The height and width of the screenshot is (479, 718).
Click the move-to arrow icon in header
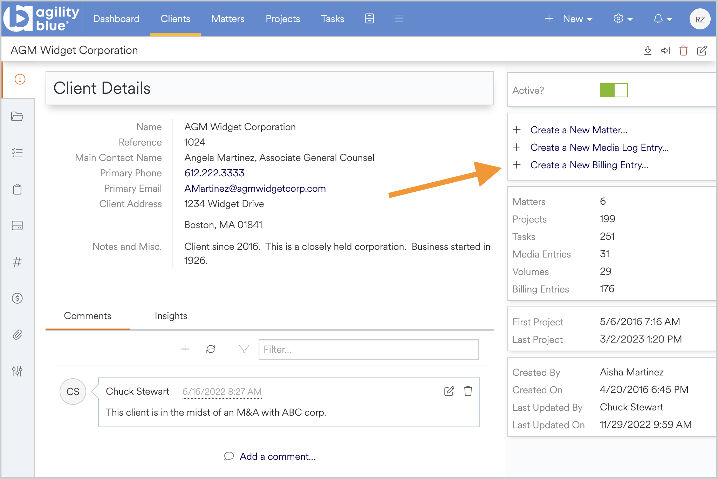click(x=665, y=51)
